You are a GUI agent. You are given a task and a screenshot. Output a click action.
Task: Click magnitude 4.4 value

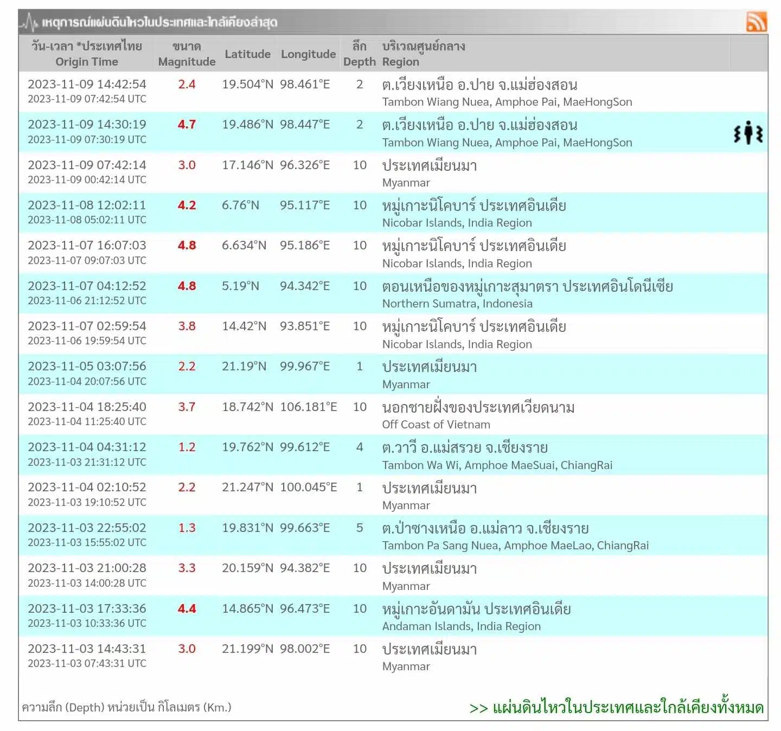coord(187,608)
